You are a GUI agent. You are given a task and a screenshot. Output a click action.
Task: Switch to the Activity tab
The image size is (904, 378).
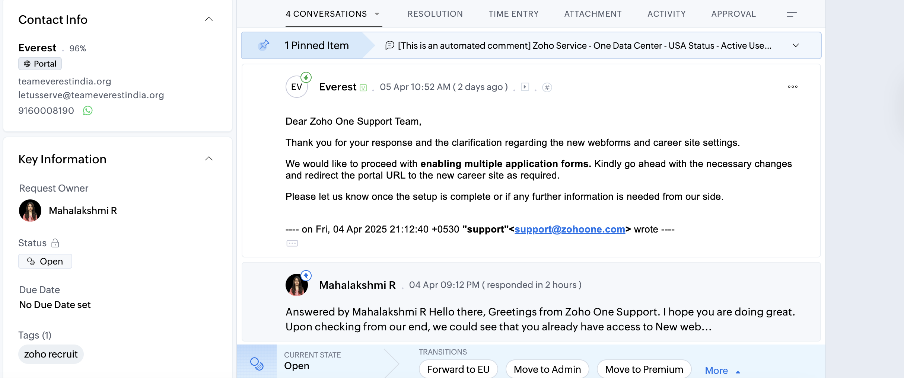point(666,14)
